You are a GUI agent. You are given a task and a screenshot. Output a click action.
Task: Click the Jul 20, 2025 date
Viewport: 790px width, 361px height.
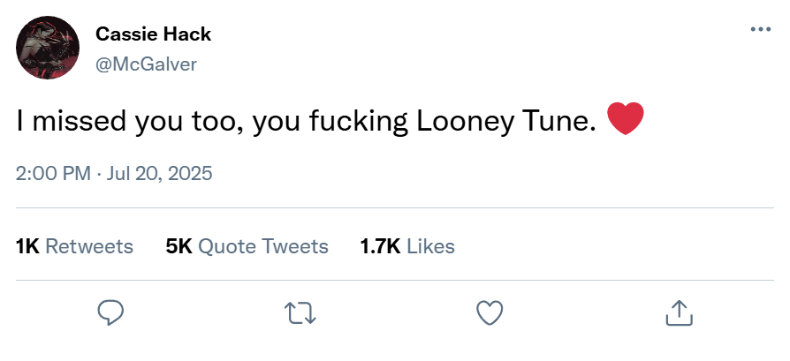[x=160, y=173]
